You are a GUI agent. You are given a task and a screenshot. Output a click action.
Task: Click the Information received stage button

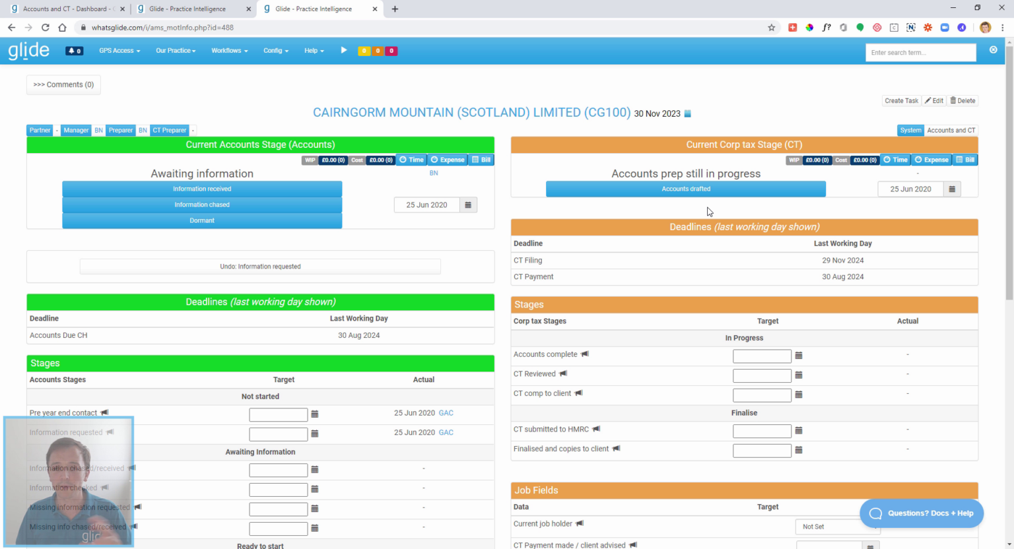point(202,189)
